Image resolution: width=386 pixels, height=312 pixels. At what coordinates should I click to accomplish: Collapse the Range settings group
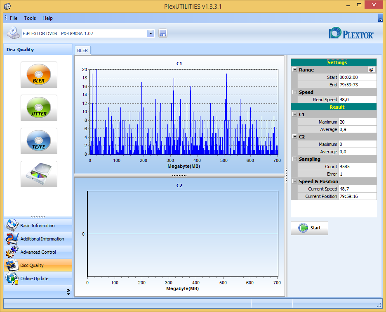pyautogui.click(x=294, y=69)
